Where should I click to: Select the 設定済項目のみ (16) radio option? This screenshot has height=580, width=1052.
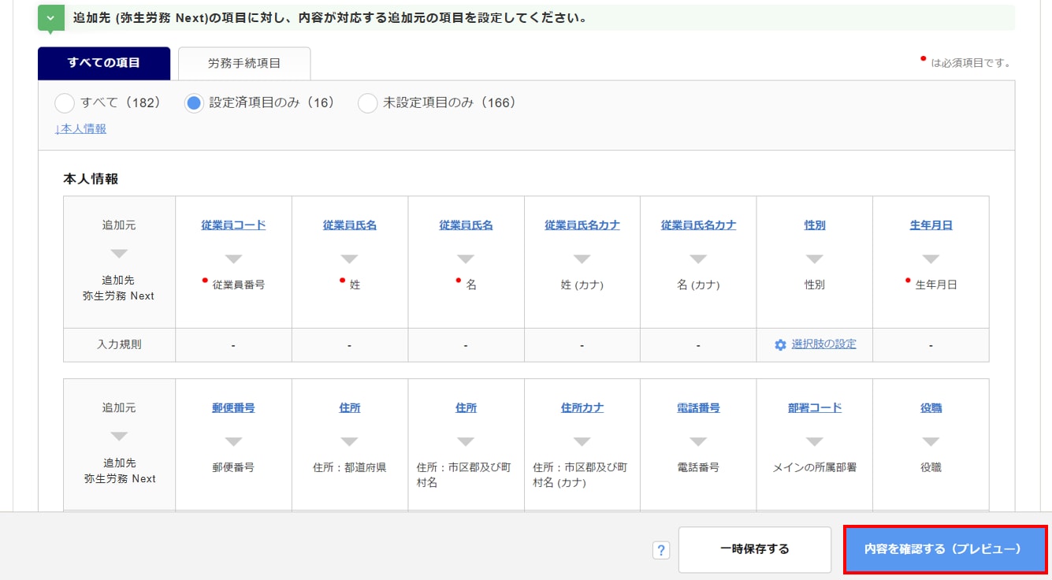click(x=194, y=103)
